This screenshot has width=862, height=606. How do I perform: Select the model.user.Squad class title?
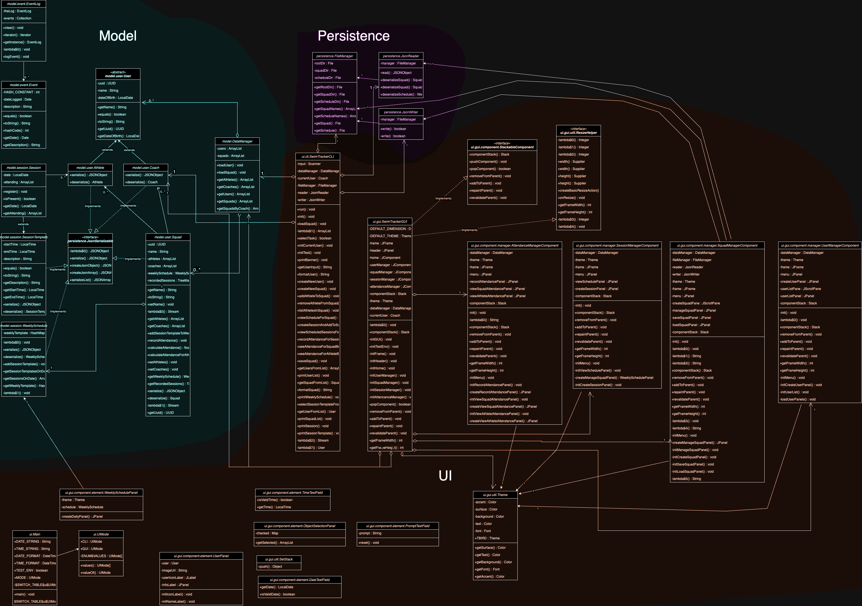[x=168, y=237]
